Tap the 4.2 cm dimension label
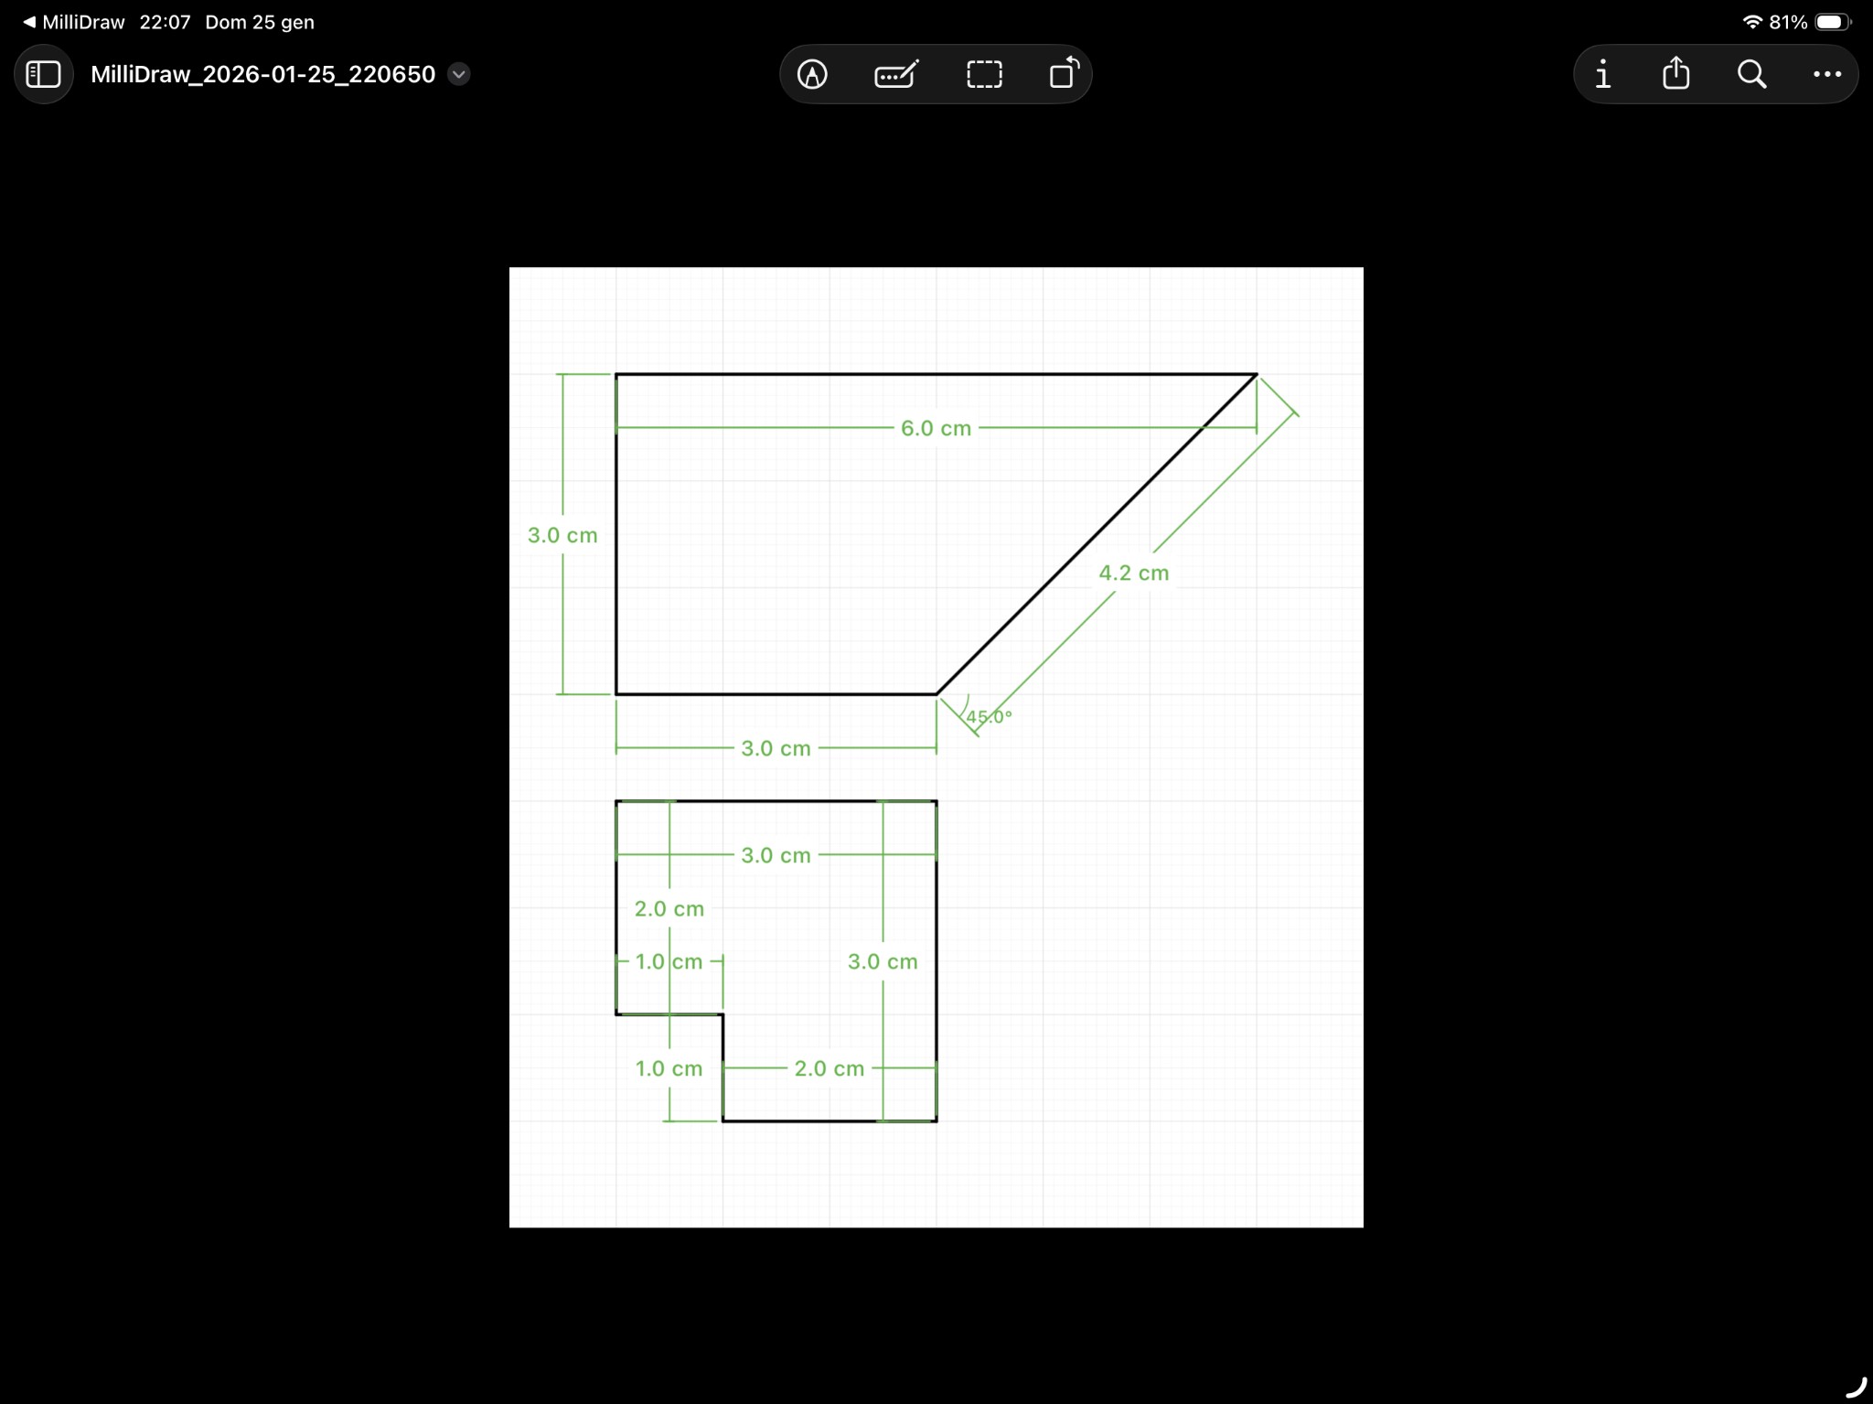Screen dimensions: 1873x1404 click(1133, 573)
